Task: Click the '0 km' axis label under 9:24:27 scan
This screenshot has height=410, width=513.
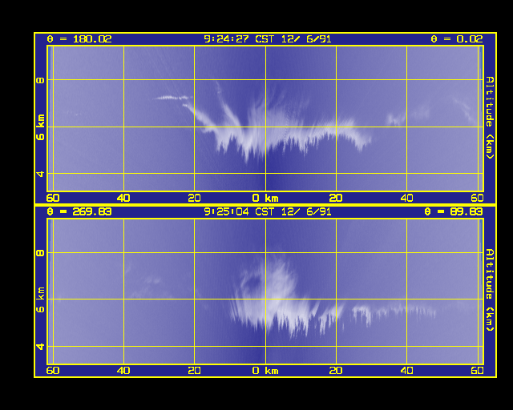Action: (x=265, y=198)
